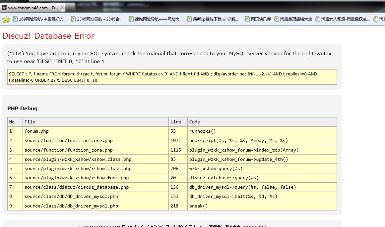Click the Discuz! Database Error heading

tap(48, 36)
